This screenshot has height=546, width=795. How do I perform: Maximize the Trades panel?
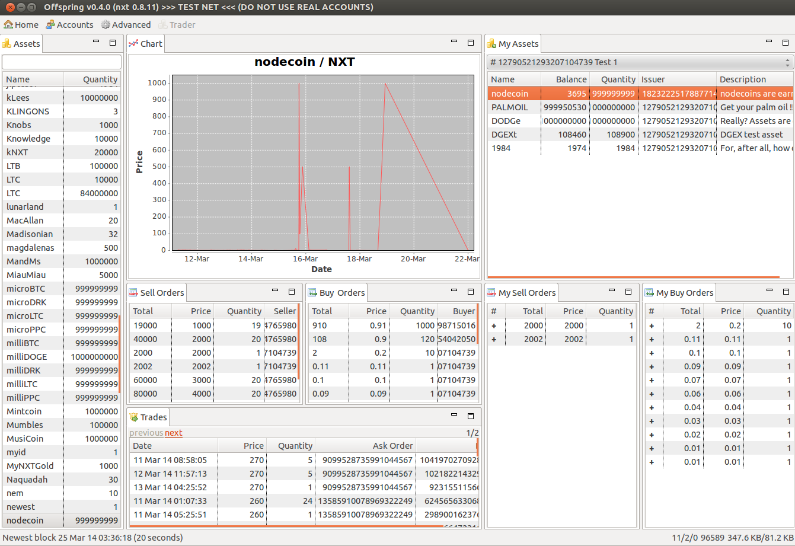click(x=471, y=416)
